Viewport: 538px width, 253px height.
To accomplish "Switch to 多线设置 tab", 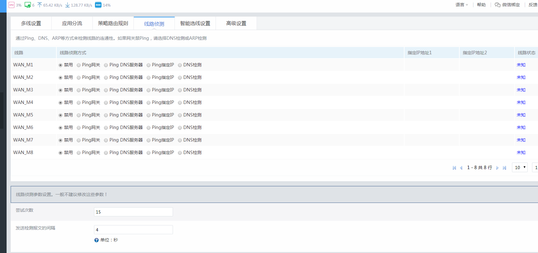I will 31,23.
